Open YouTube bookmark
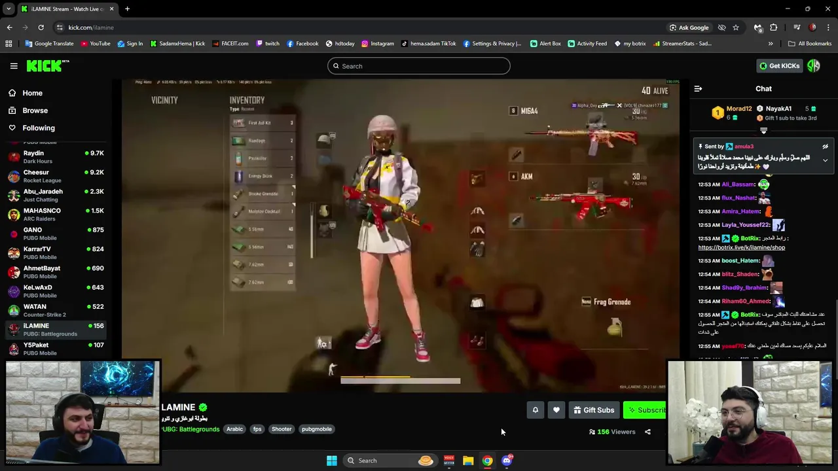This screenshot has width=838, height=471. click(96, 44)
